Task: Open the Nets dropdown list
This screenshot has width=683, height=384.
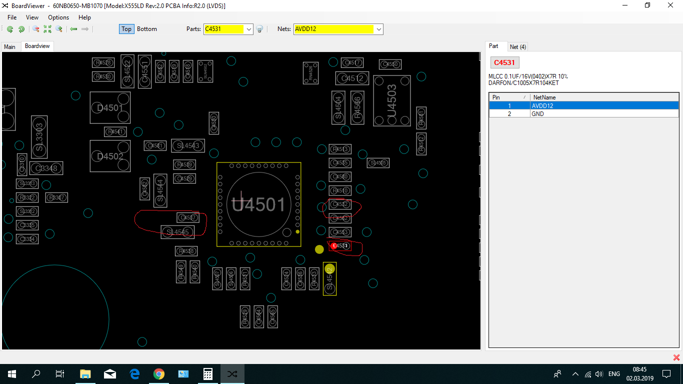Action: (379, 29)
